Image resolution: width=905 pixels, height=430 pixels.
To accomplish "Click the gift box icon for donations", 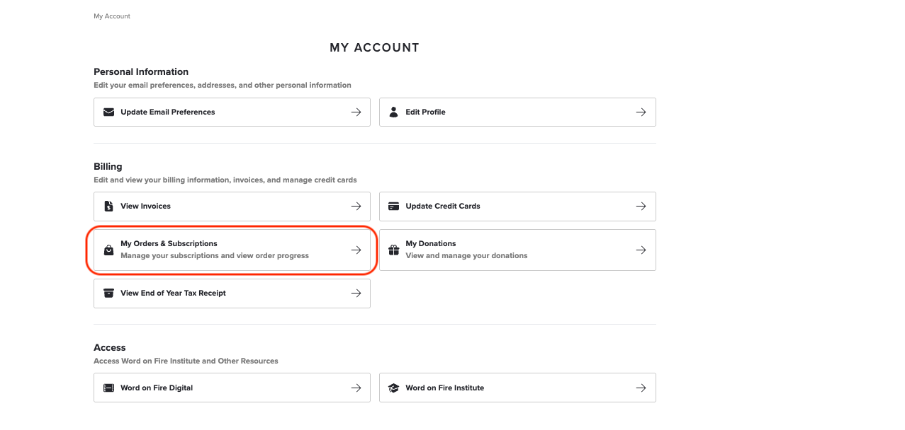I will 394,250.
